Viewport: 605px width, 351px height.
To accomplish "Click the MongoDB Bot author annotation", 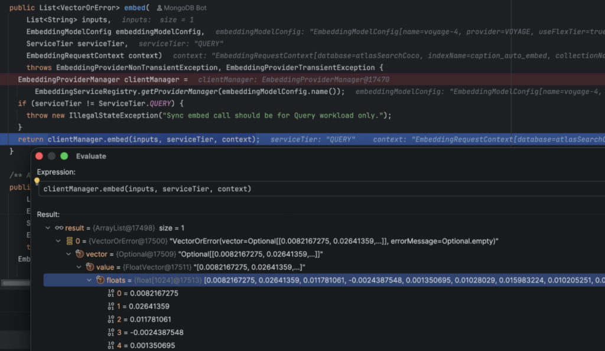I will tap(181, 8).
